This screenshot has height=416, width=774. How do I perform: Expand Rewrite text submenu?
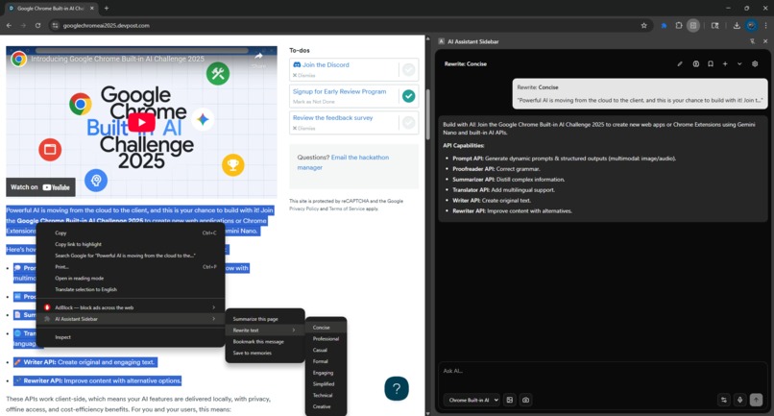coord(265,330)
